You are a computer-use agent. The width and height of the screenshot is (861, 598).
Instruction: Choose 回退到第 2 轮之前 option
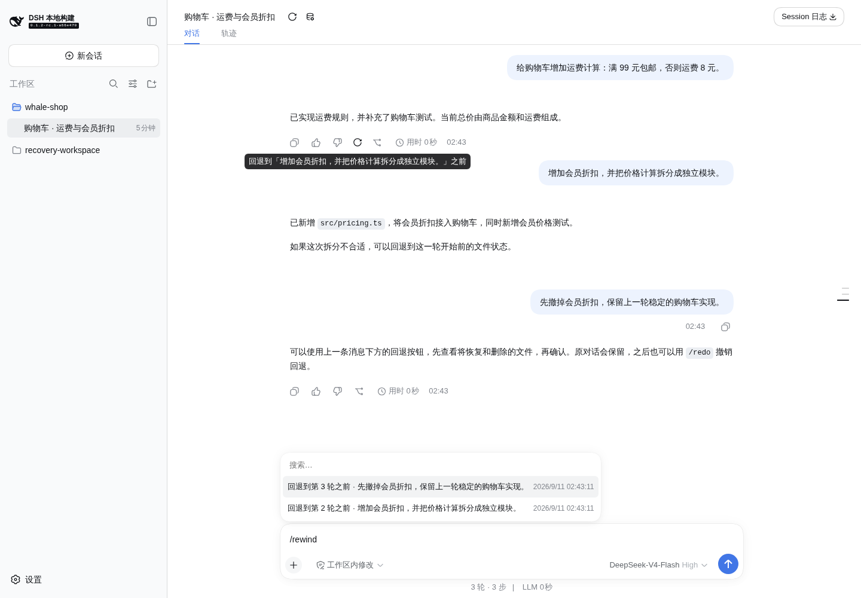pyautogui.click(x=441, y=508)
